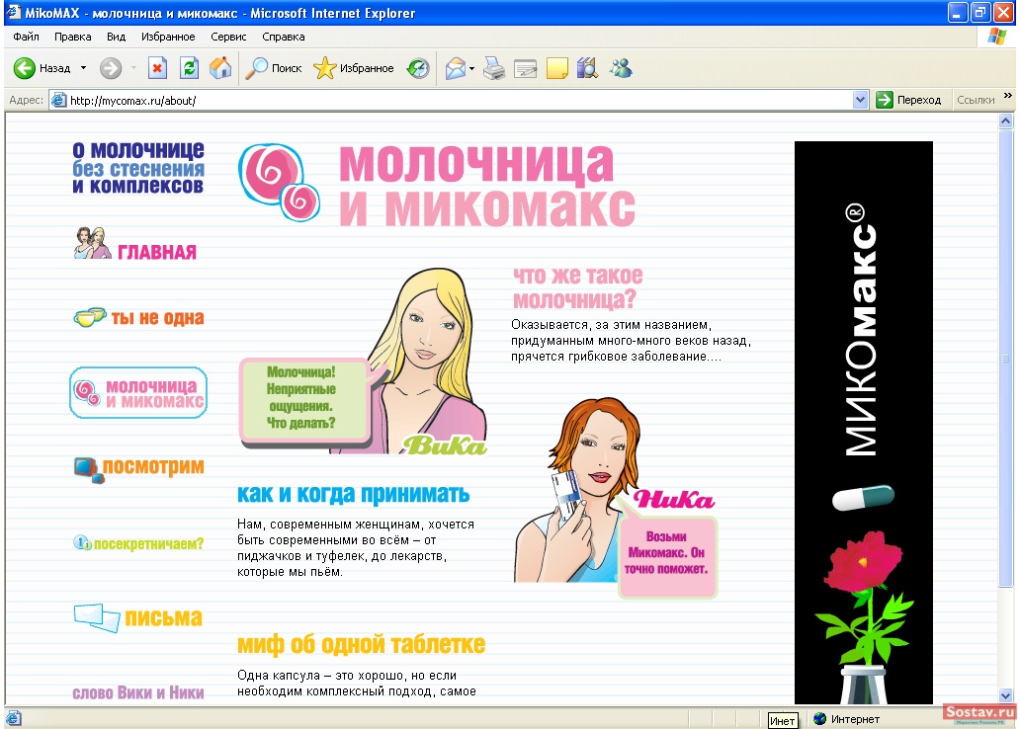Print the page with printer icon
This screenshot has height=729, width=1020.
(494, 67)
